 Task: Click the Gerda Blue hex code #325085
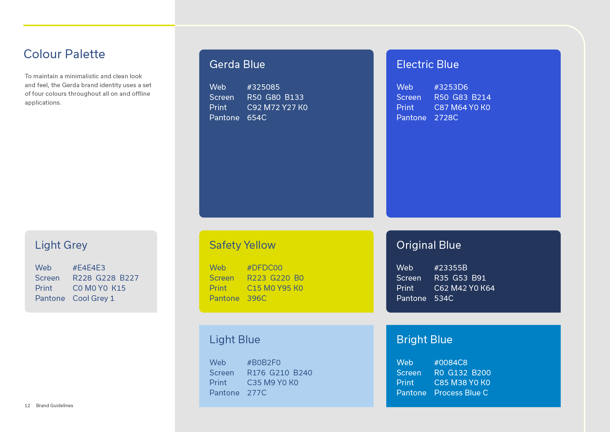click(x=263, y=87)
